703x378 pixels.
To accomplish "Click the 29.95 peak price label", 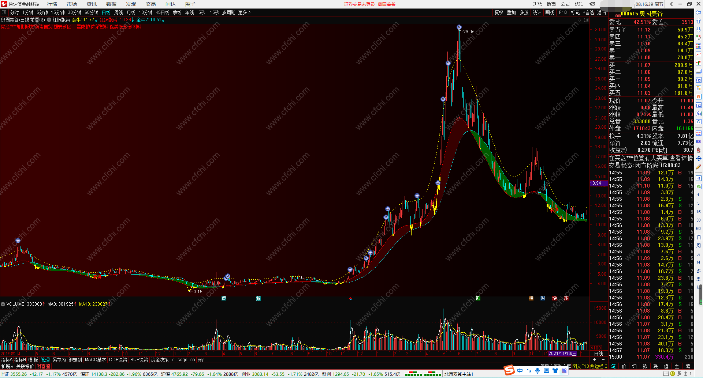I will coord(469,32).
